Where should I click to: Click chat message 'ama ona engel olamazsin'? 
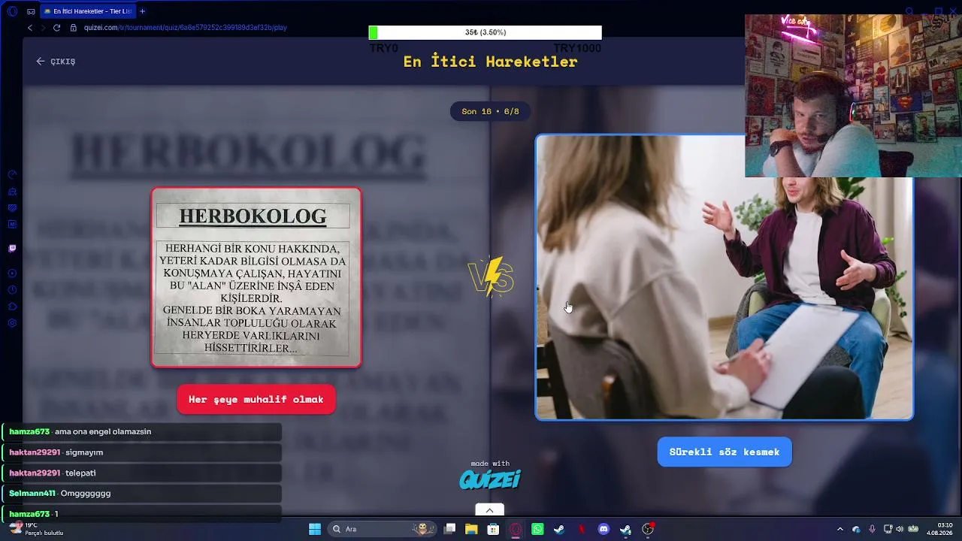[103, 432]
